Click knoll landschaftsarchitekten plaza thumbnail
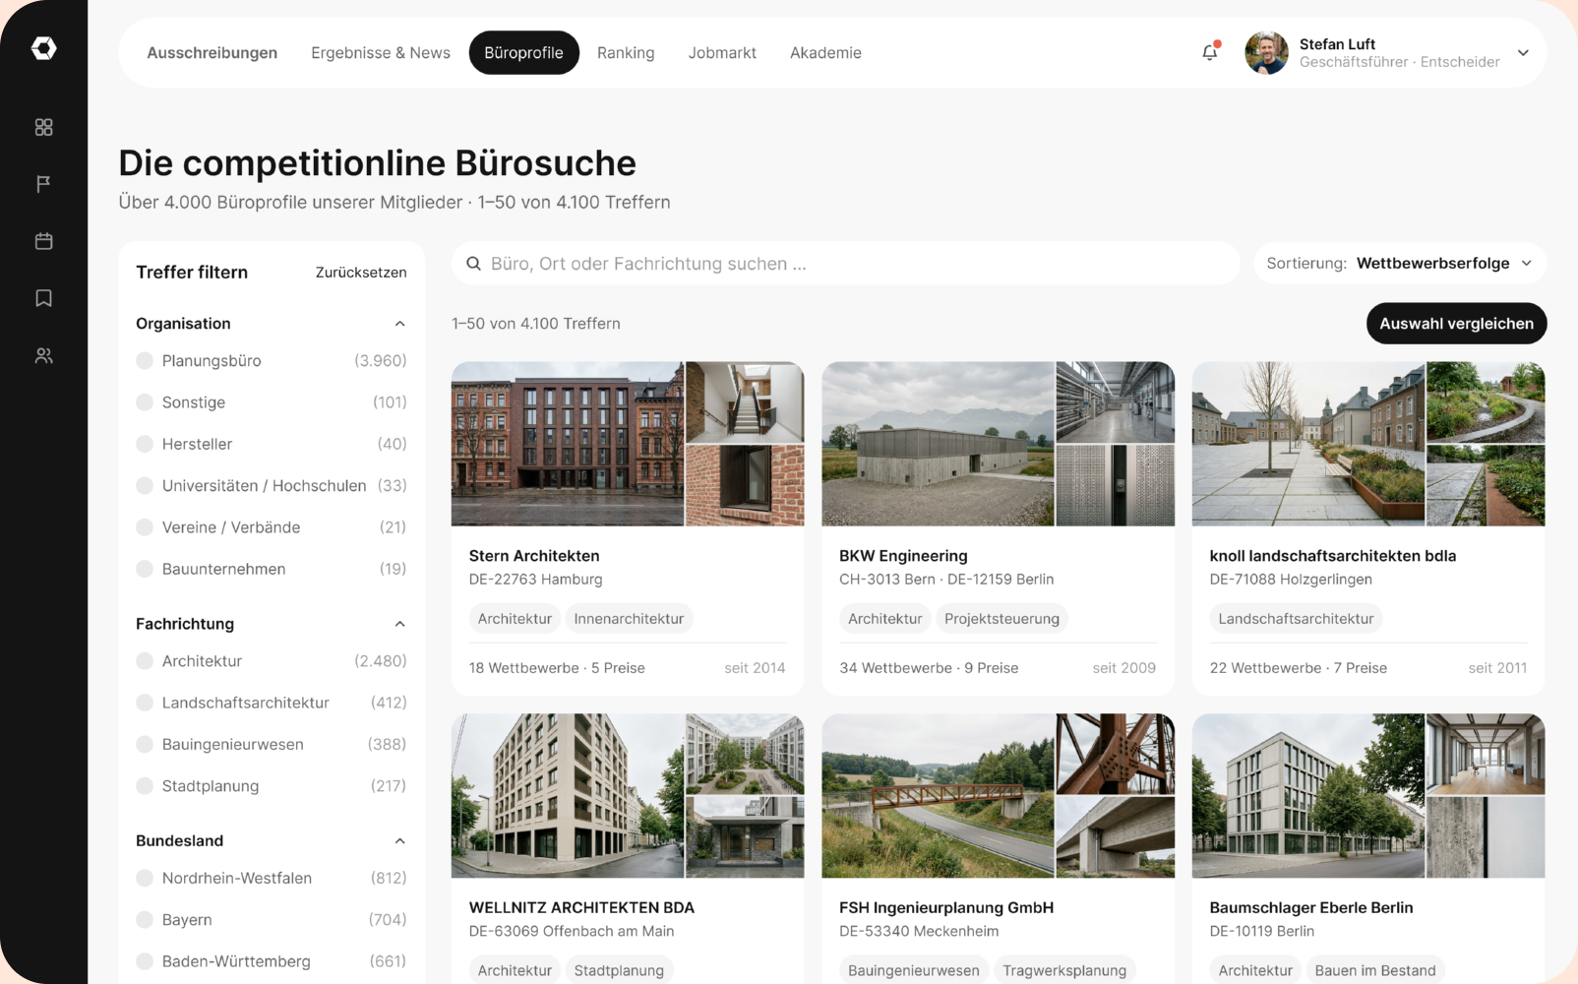 [1308, 444]
